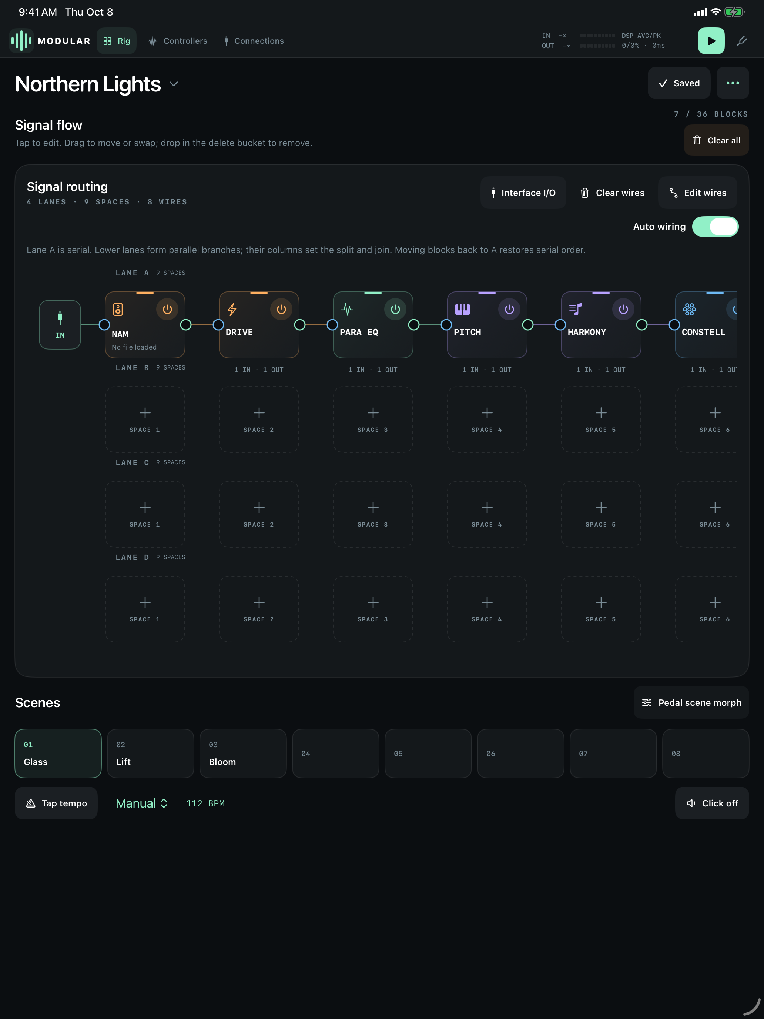Click the Saved button

[x=679, y=83]
